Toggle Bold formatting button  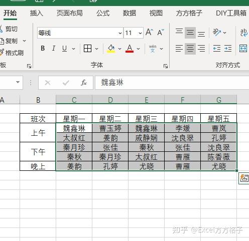(43, 49)
